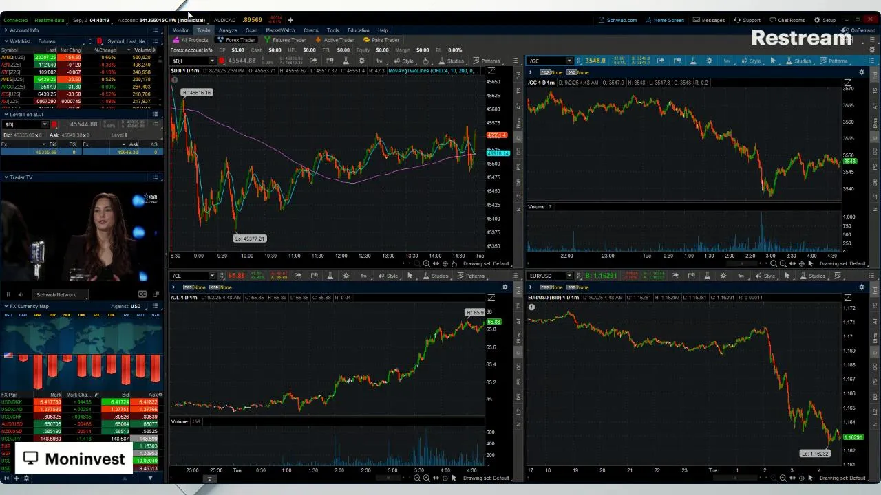Viewport: 881px width, 495px height.
Task: Open Support headset in top bar
Action: 747,20
